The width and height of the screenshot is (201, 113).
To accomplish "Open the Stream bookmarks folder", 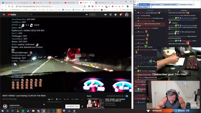I will (x=25, y=10).
